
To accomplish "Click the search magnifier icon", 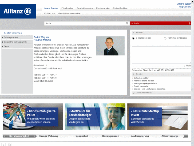I will coord(127,23).
